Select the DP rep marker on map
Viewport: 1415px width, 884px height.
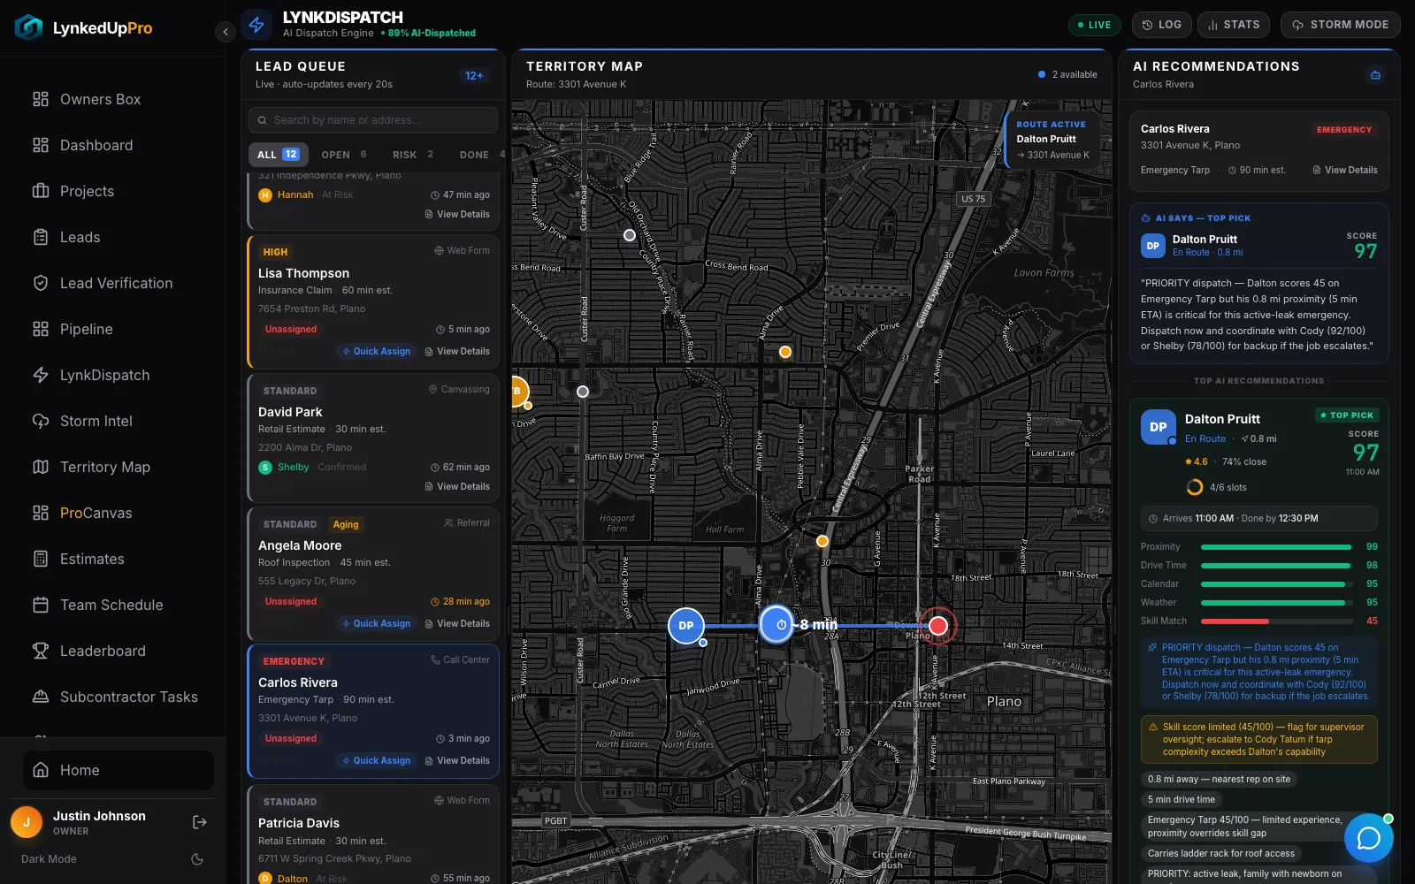tap(686, 626)
